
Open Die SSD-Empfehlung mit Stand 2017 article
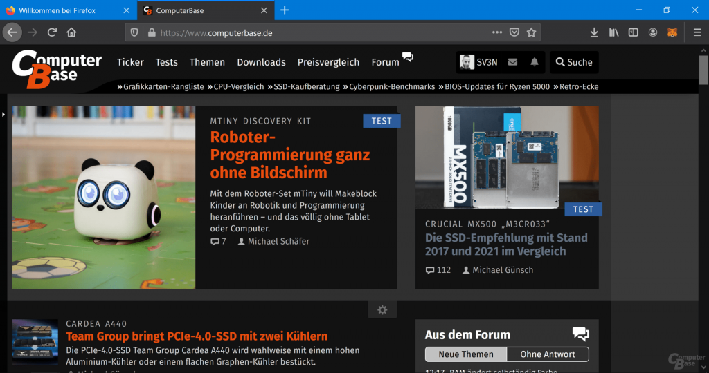coord(506,245)
